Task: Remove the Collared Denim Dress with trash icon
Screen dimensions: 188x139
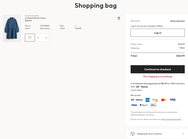Action: coord(119,18)
